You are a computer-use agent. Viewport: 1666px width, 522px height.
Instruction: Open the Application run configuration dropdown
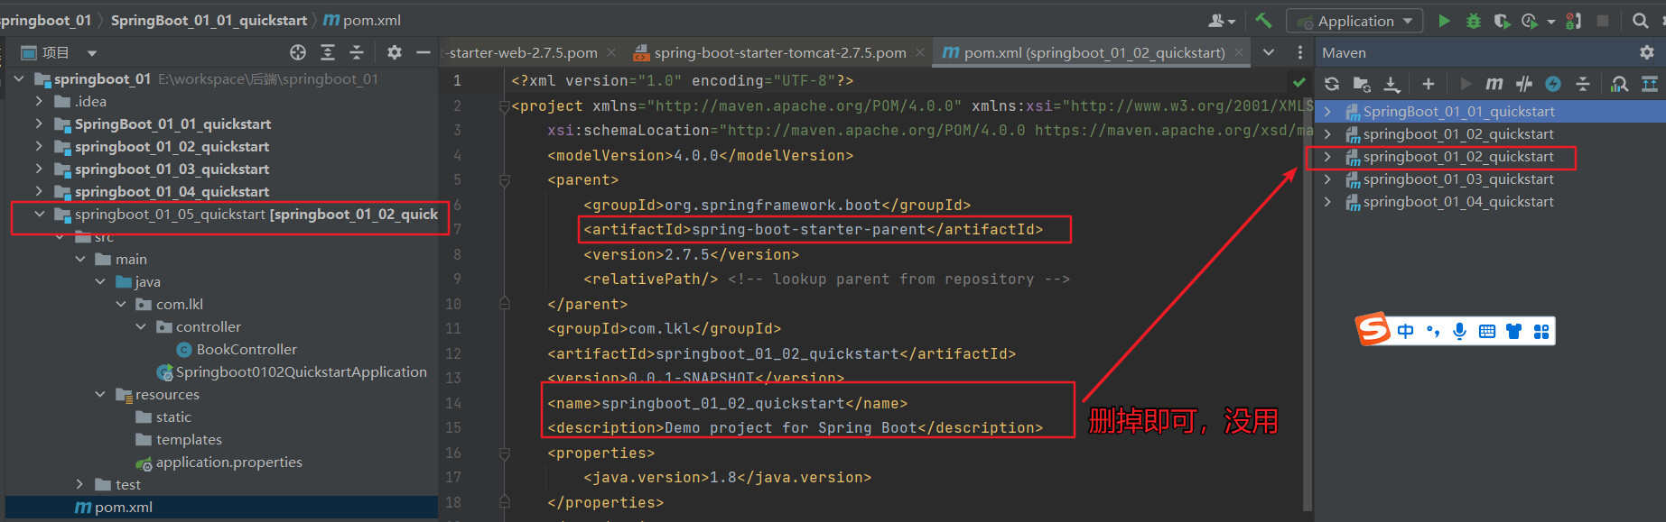click(x=1355, y=20)
